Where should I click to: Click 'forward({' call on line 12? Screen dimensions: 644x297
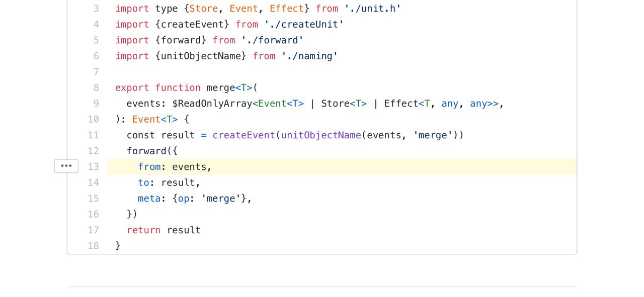[x=152, y=151]
